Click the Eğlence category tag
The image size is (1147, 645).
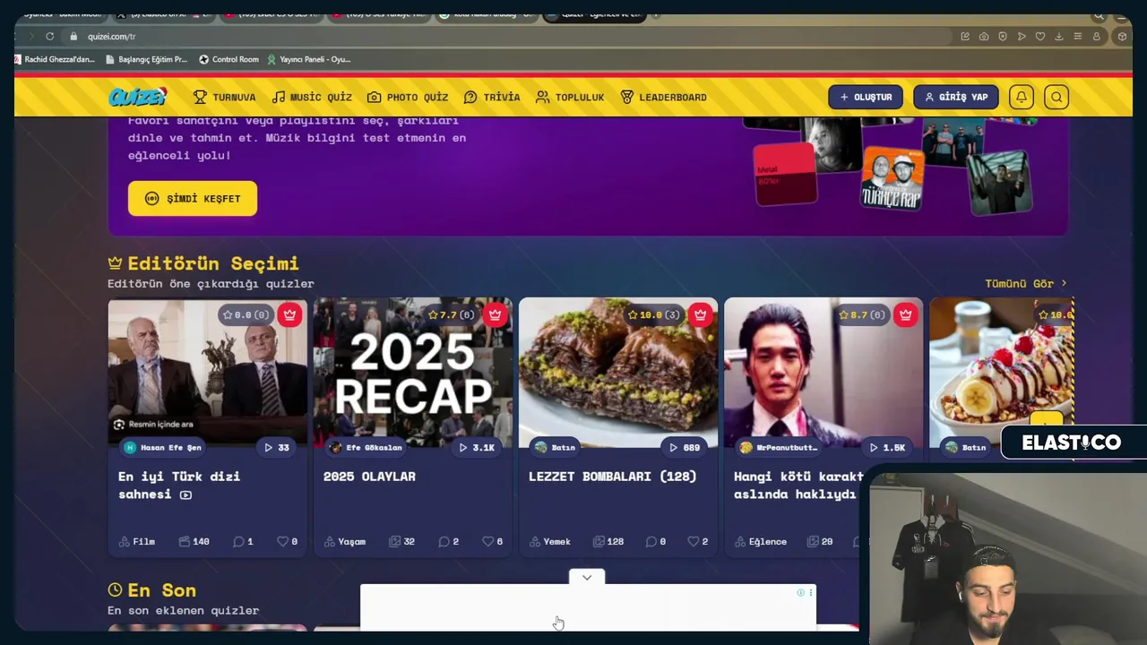pos(761,541)
